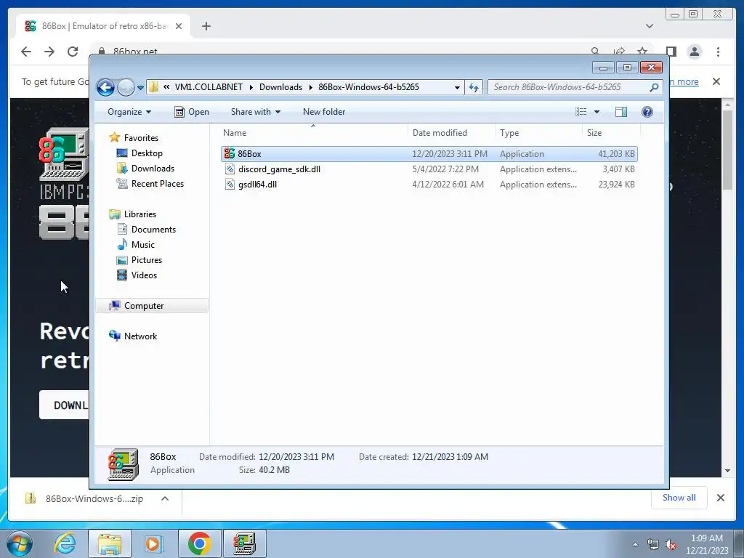
Task: Switch to Chrome via taskbar
Action: click(199, 543)
